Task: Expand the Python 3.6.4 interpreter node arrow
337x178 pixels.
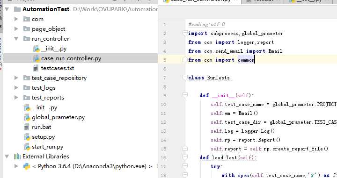Action: pos(16,166)
